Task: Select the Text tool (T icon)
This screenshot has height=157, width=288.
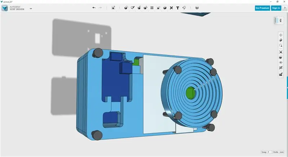Action: [177, 8]
